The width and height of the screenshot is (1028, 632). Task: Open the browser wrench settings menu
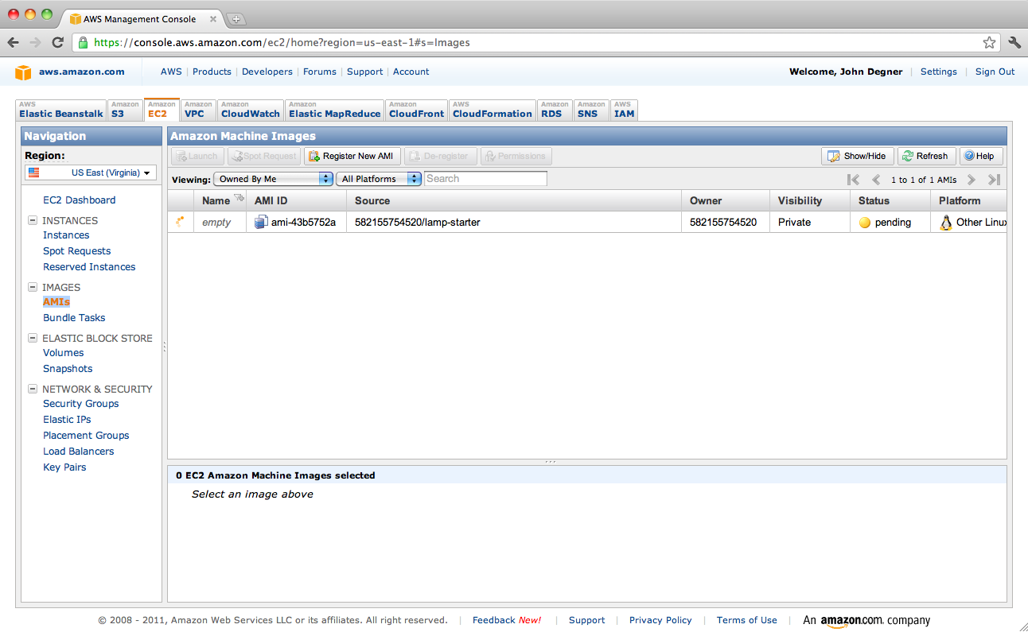1014,43
